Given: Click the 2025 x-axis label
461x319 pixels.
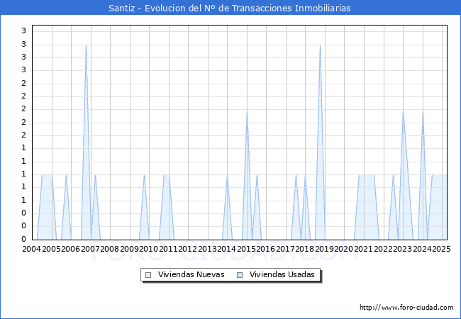Looking at the screenshot, I should [442, 249].
